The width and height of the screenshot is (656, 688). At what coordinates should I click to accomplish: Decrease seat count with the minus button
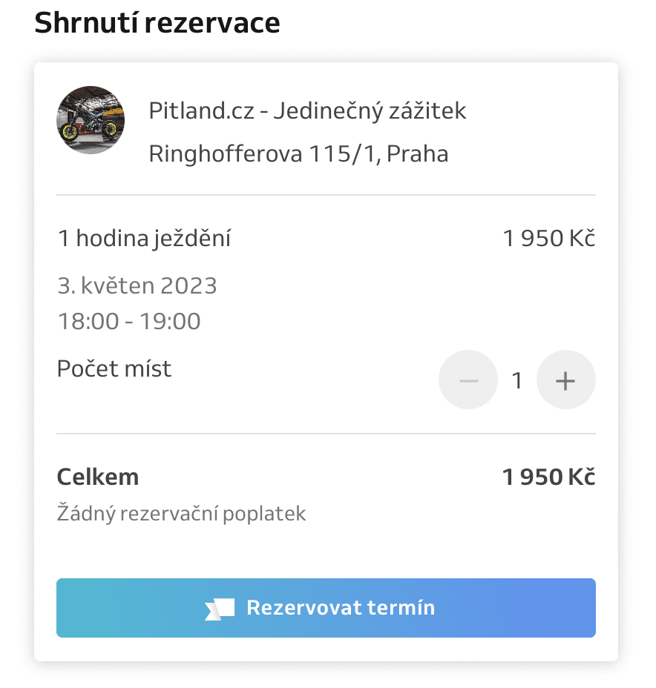pos(468,380)
